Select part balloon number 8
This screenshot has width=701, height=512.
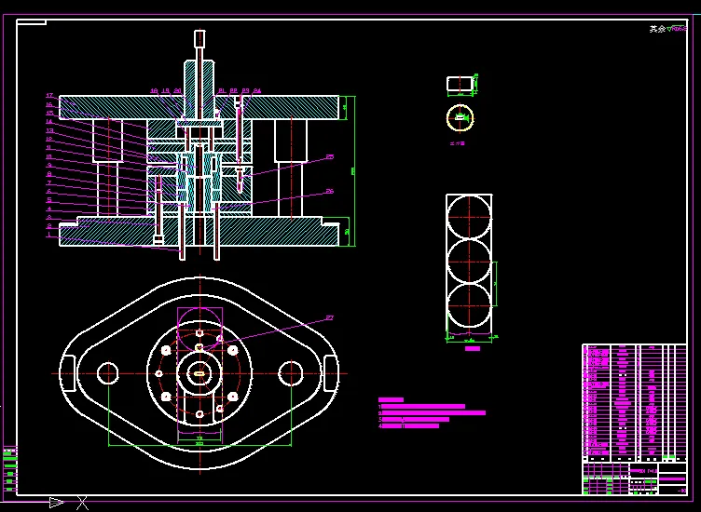[x=49, y=174]
